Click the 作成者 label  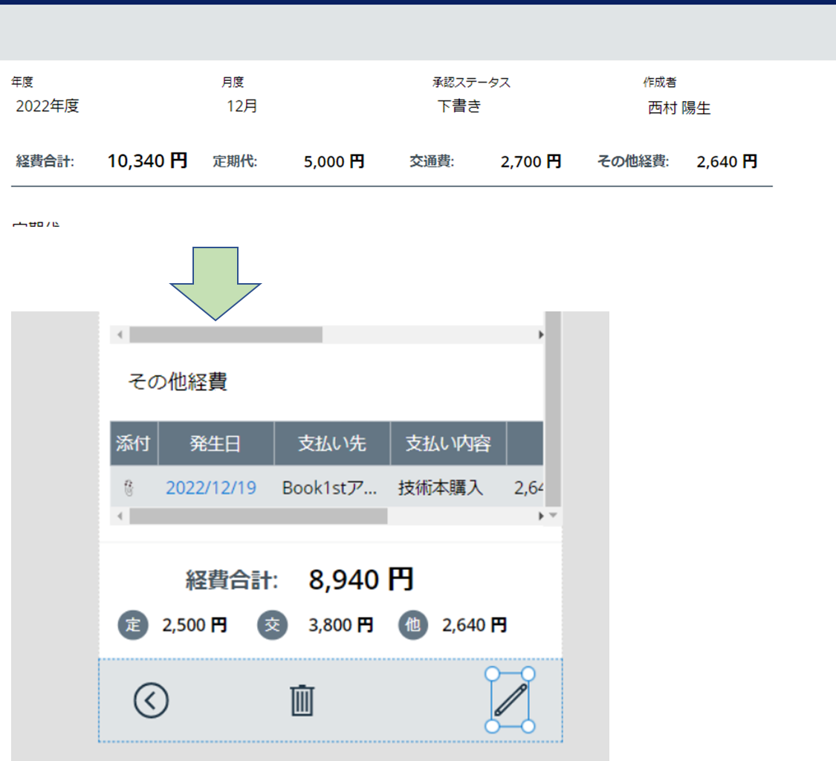[x=660, y=82]
